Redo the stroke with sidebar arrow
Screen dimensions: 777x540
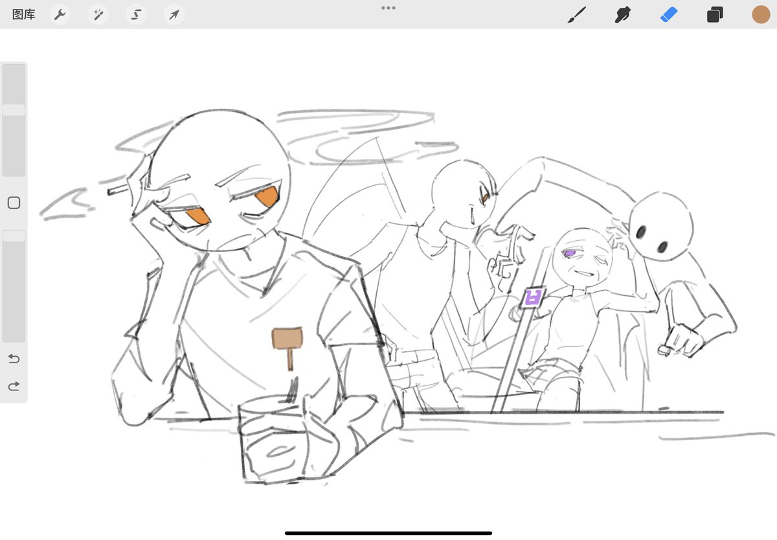[14, 386]
